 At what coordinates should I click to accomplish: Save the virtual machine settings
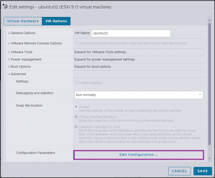coord(203,171)
